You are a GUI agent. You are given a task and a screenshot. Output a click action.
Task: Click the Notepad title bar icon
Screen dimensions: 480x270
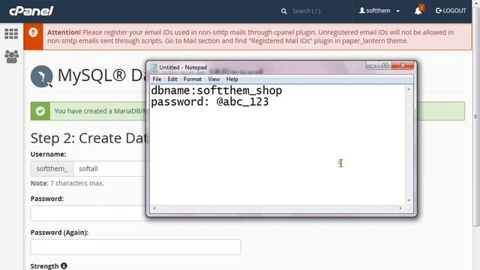click(x=154, y=67)
